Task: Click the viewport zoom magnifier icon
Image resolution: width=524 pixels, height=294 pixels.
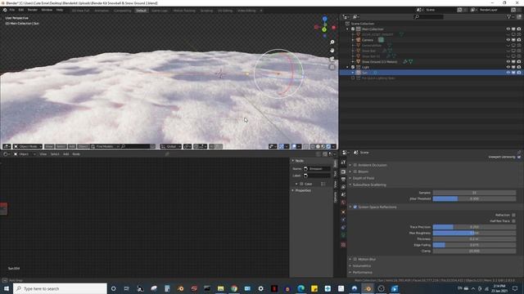Action: coord(332,42)
